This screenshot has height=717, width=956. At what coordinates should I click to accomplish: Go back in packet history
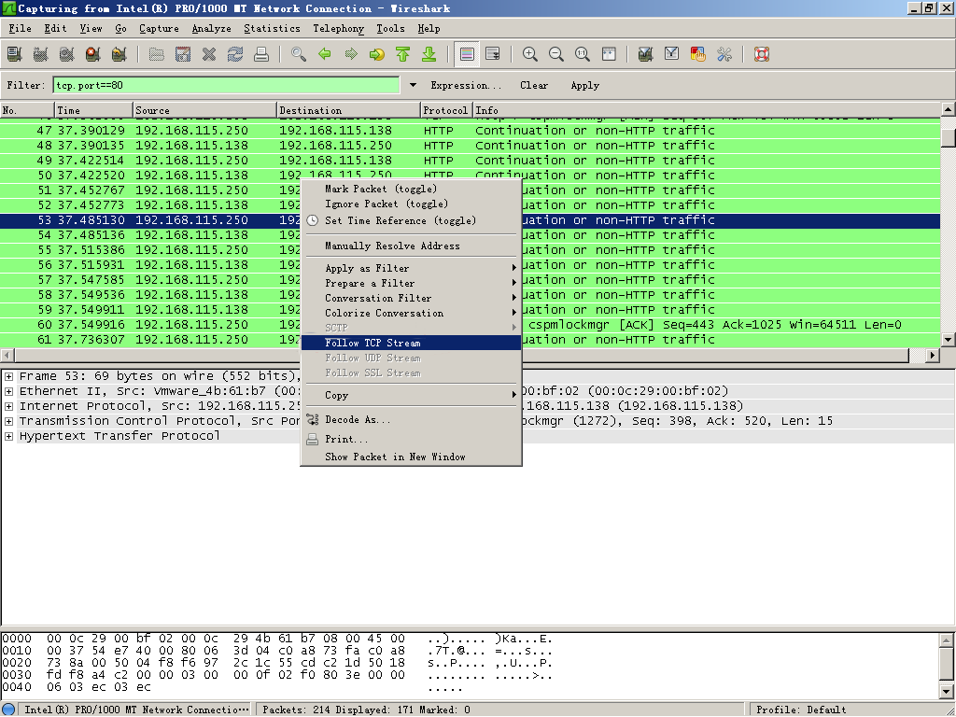(325, 54)
